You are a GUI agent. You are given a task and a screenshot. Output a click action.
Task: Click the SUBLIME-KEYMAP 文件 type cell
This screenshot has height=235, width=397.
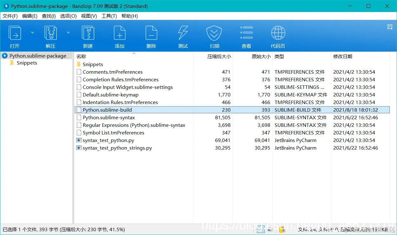tap(301, 95)
